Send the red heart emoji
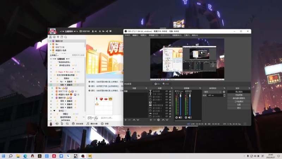 pyautogui.click(x=101, y=99)
